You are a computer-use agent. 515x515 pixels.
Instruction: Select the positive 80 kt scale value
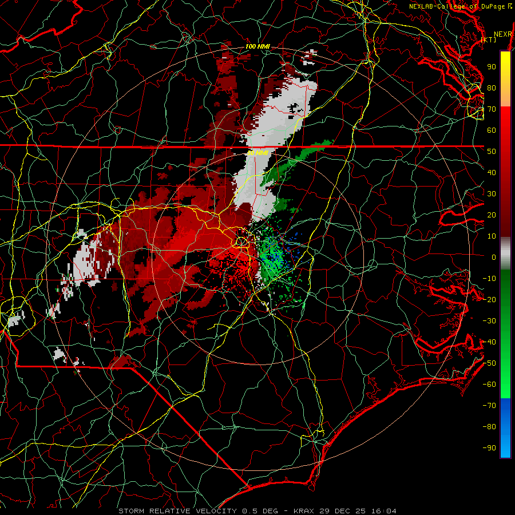[x=492, y=88]
